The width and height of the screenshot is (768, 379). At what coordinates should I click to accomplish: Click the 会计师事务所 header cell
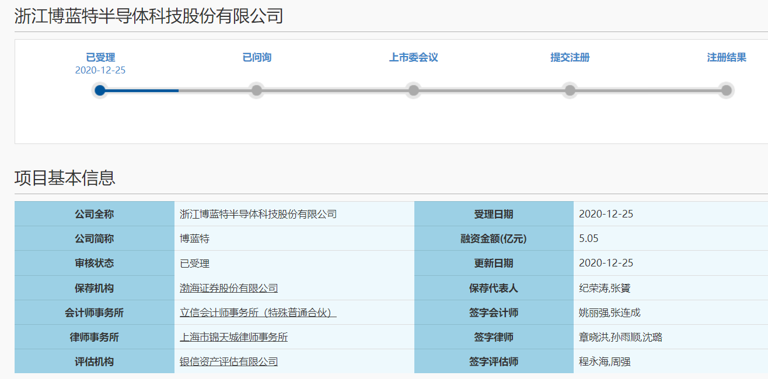pos(95,313)
